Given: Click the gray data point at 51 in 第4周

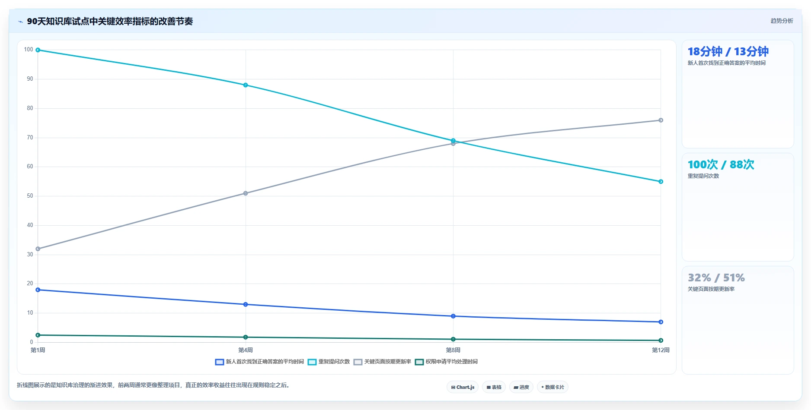Looking at the screenshot, I should pos(246,193).
